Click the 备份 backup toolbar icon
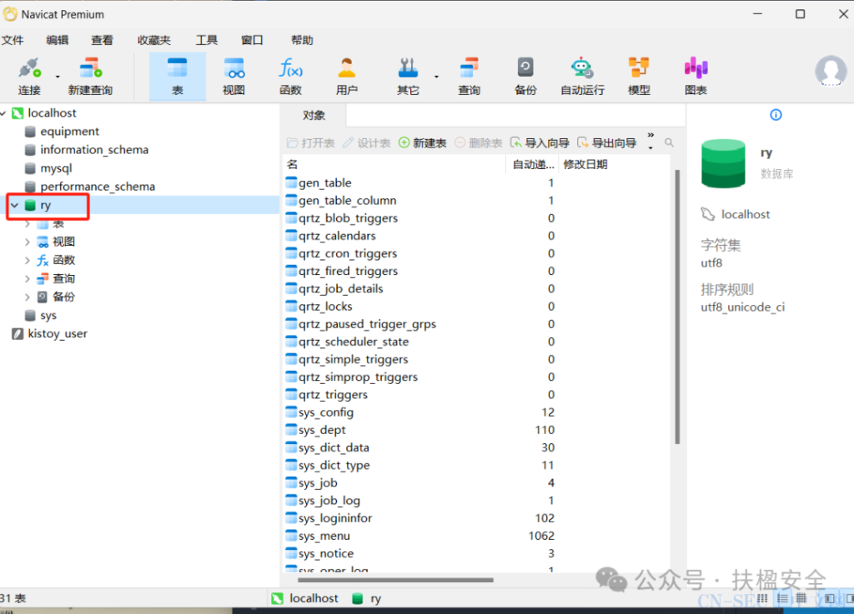The height and width of the screenshot is (614, 854). tap(525, 76)
